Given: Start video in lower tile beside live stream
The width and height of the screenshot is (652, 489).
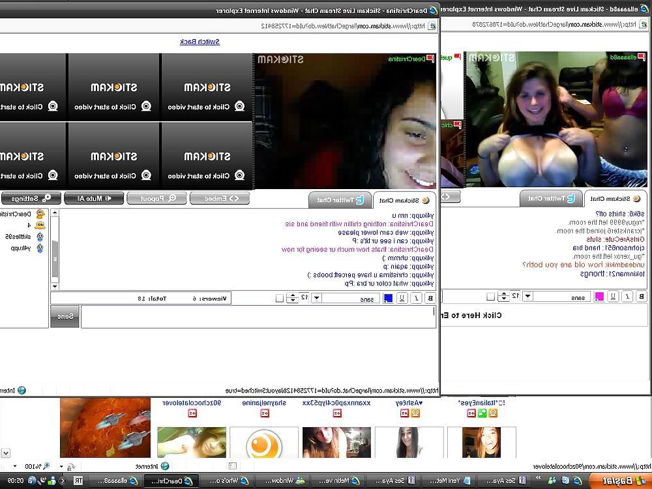Looking at the screenshot, I should 207,156.
